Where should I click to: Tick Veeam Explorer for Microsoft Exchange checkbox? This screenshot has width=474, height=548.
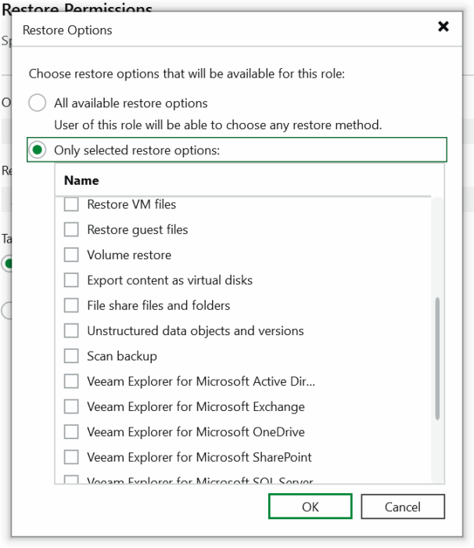(x=71, y=406)
